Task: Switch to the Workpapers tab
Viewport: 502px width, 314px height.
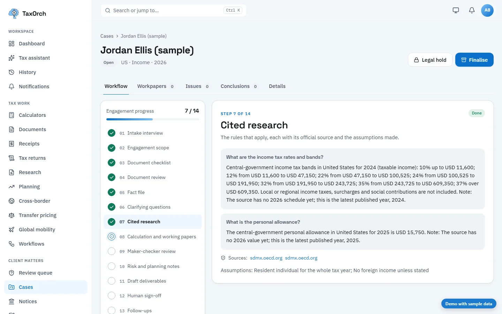Action: (155, 86)
